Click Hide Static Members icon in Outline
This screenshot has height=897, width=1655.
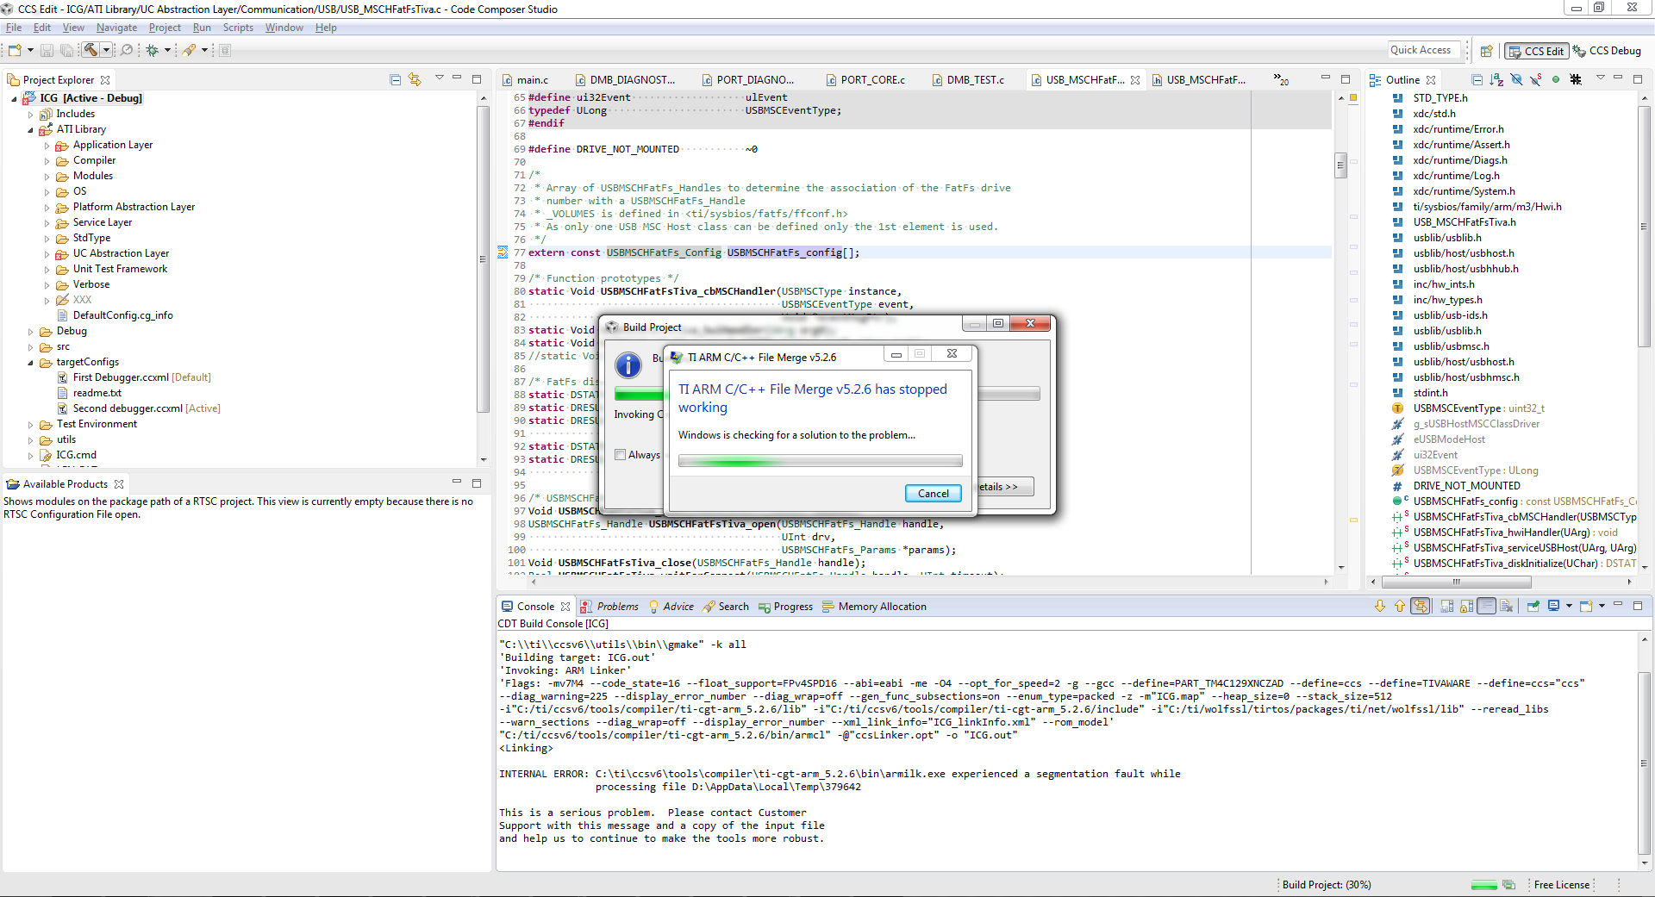click(x=1536, y=79)
